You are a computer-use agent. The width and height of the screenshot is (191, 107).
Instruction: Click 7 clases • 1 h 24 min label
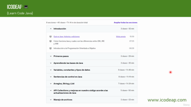[x=126, y=84]
